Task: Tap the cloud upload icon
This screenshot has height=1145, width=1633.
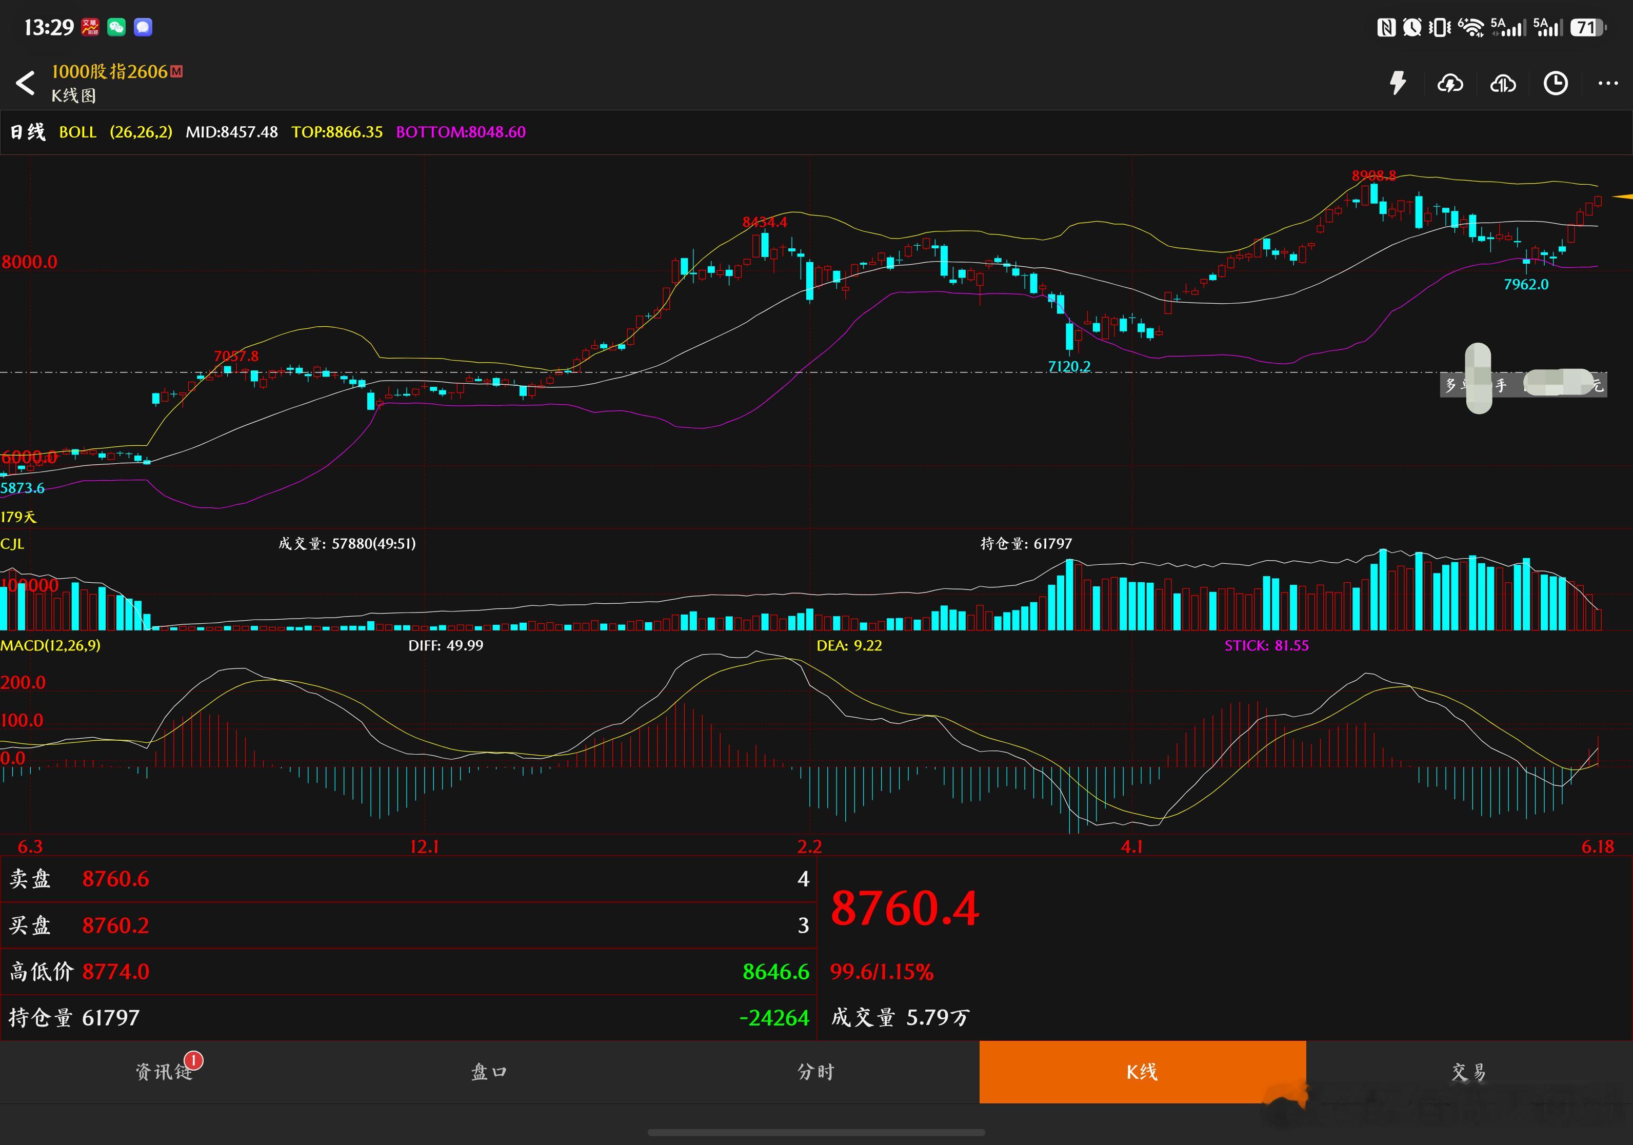Action: click(1503, 84)
